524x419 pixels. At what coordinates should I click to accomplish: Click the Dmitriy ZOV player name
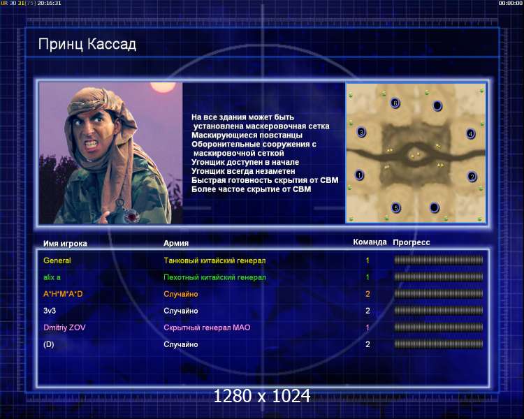tap(64, 328)
